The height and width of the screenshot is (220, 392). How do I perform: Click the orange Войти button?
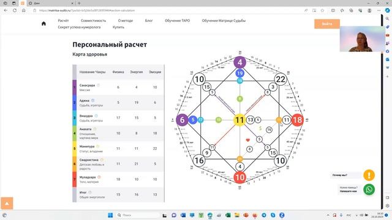[327, 24]
